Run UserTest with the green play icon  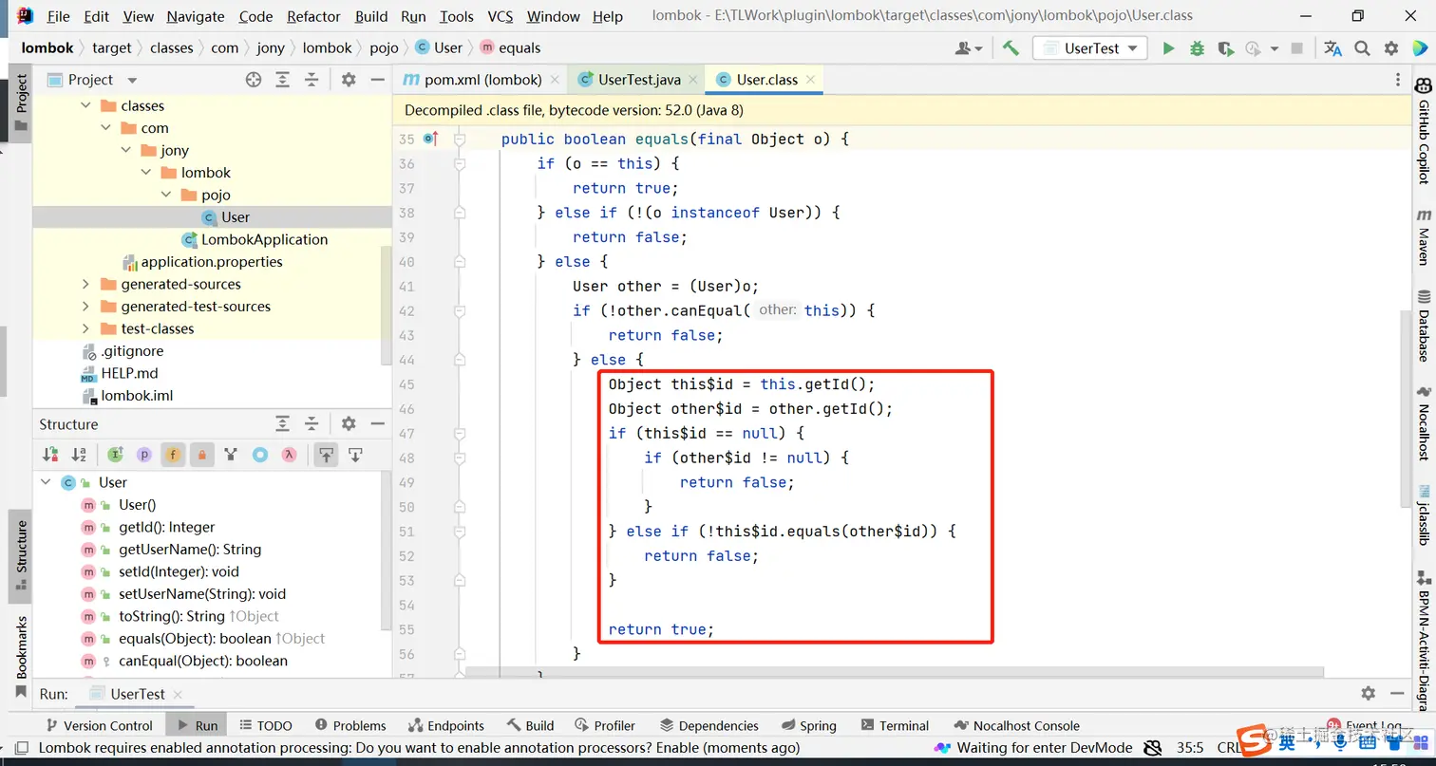coord(1168,48)
